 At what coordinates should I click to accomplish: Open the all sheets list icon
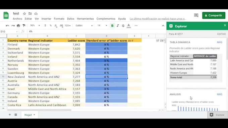16,115
